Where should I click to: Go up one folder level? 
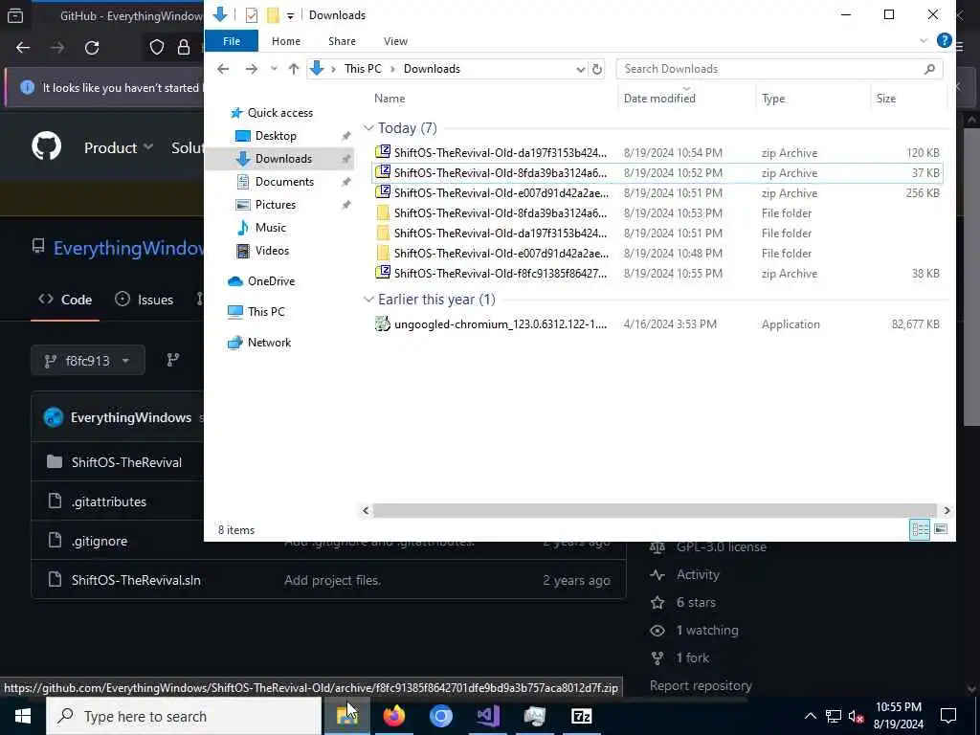(x=293, y=69)
